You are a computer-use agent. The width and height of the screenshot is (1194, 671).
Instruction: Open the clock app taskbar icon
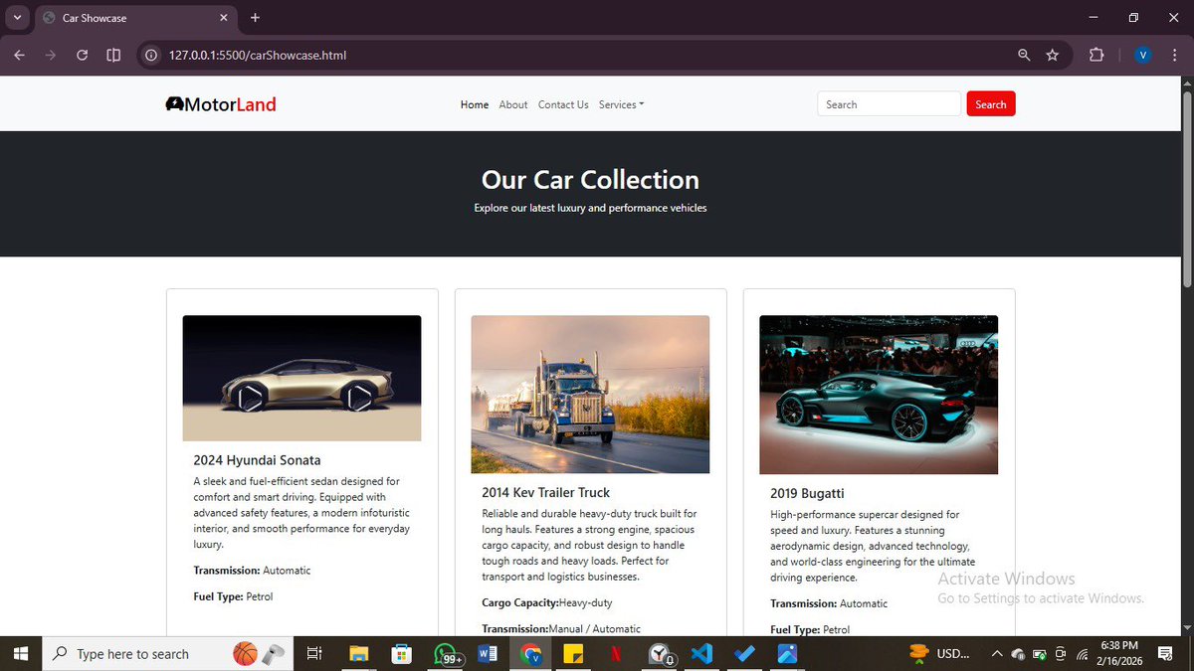click(660, 654)
